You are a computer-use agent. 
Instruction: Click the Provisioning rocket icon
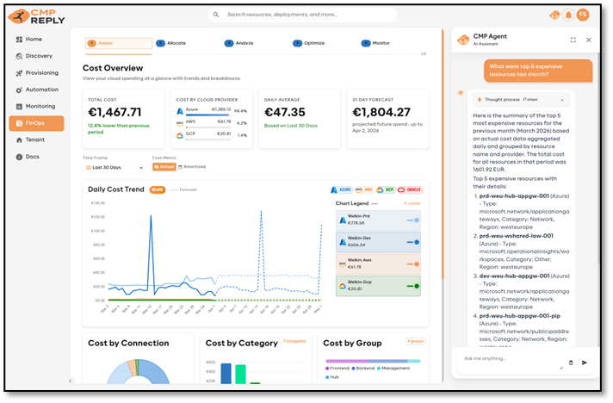click(19, 72)
